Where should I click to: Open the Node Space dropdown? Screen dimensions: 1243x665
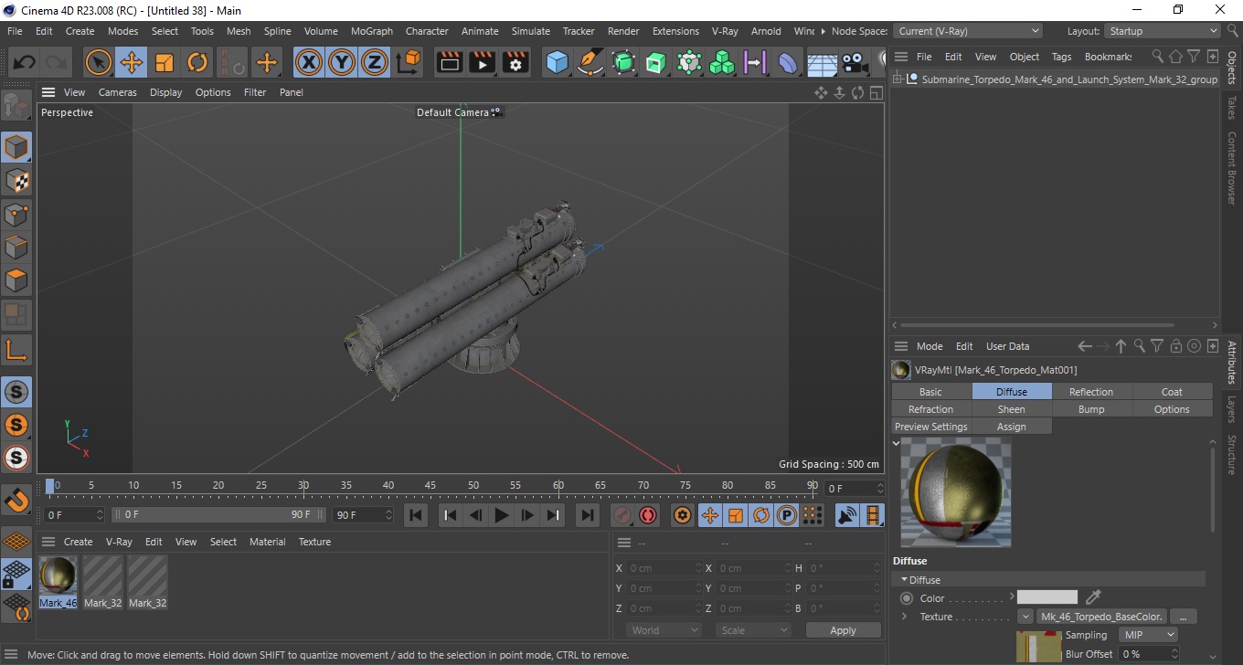(x=967, y=31)
